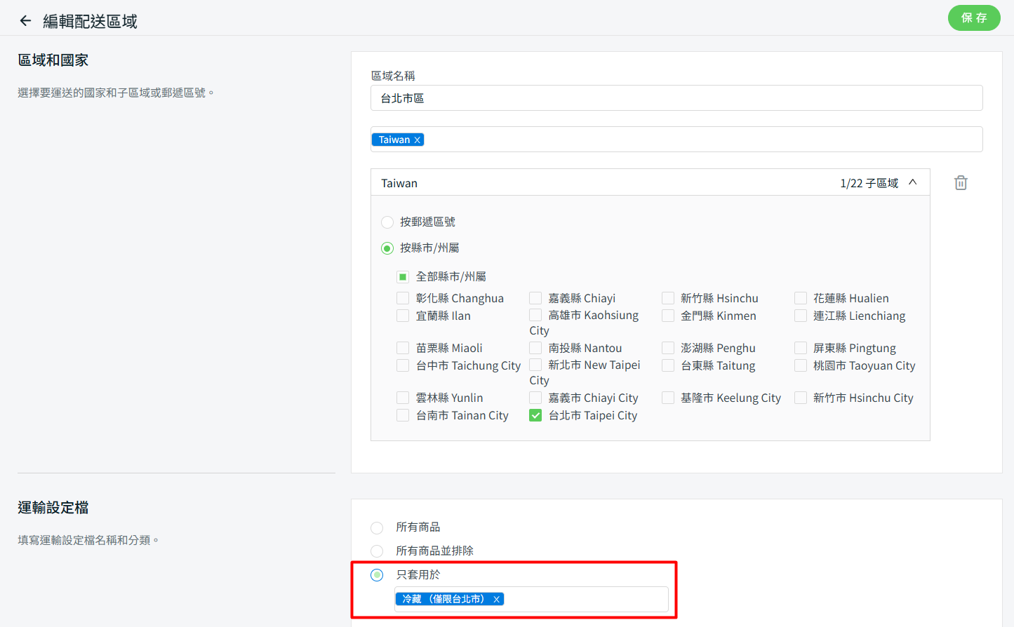Select the 按郵遞區號 radio option
1014x627 pixels.
[x=387, y=222]
